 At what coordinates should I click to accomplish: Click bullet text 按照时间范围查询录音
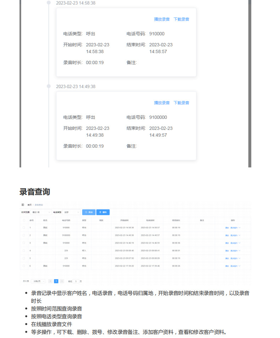[57, 309]
